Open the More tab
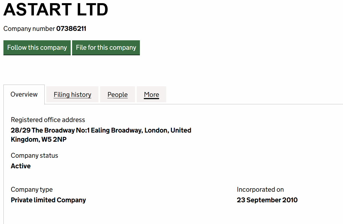 (x=151, y=95)
